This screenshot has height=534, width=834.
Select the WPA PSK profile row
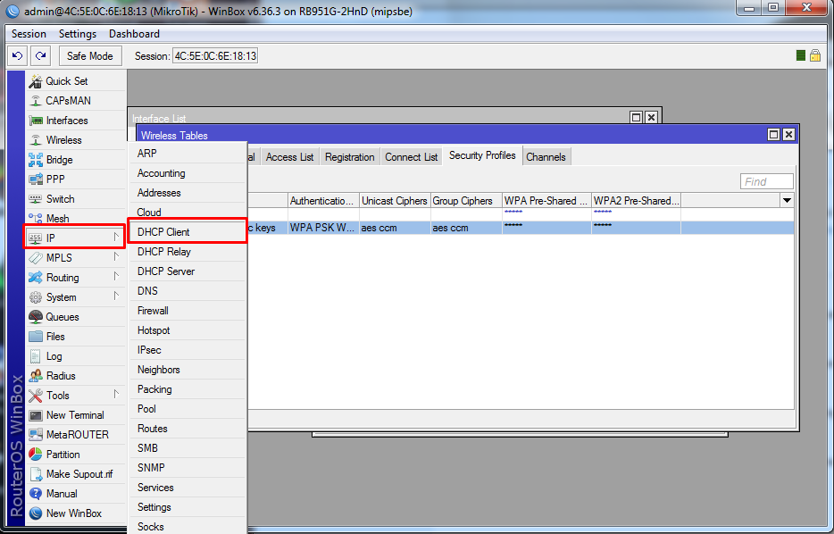[x=521, y=228]
